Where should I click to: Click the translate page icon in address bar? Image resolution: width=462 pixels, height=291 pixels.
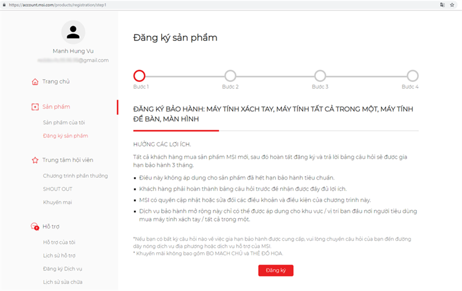[442, 5]
